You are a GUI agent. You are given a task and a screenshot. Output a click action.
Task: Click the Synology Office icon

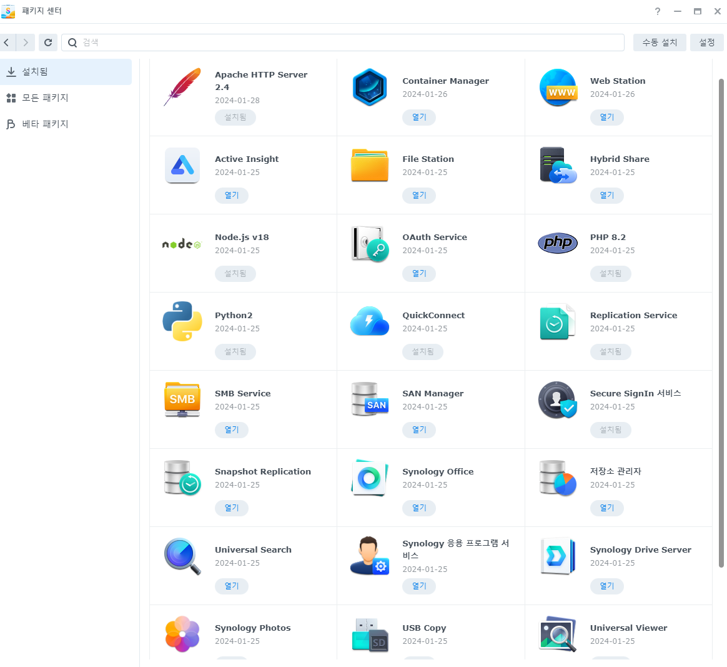(370, 478)
